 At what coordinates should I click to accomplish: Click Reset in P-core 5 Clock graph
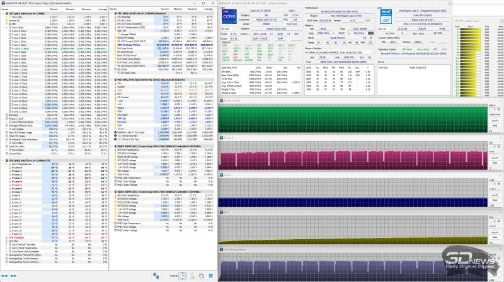[495, 126]
